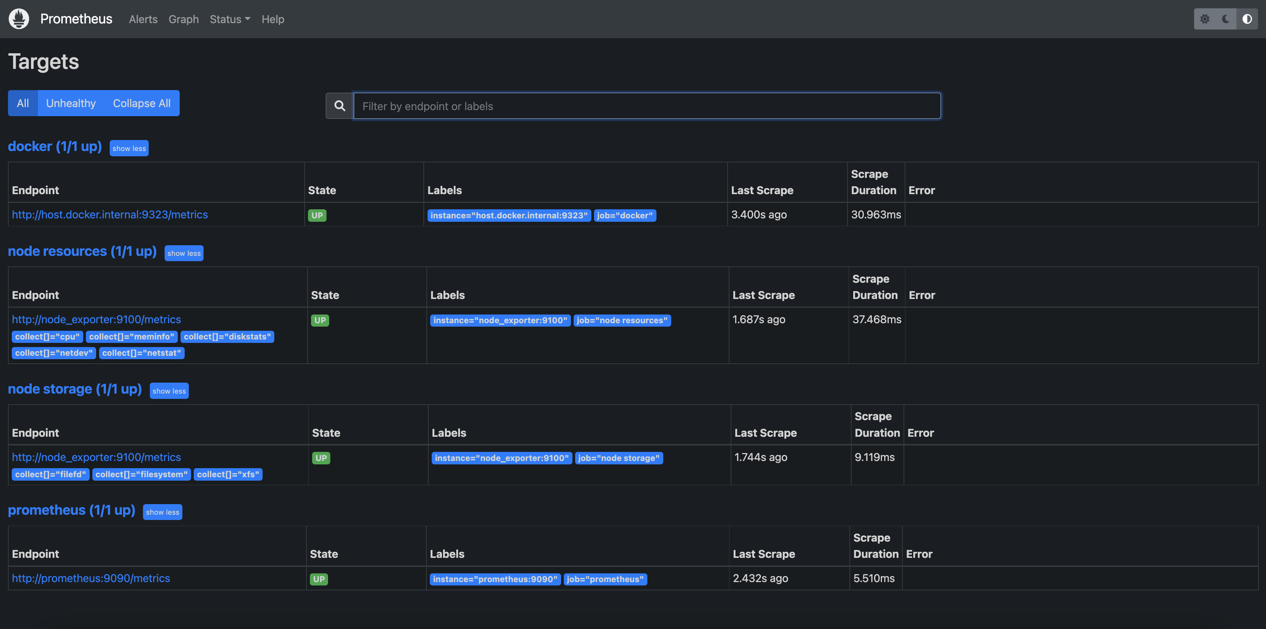This screenshot has width=1266, height=629.
Task: Switch to dark theme moon icon
Action: pyautogui.click(x=1226, y=19)
